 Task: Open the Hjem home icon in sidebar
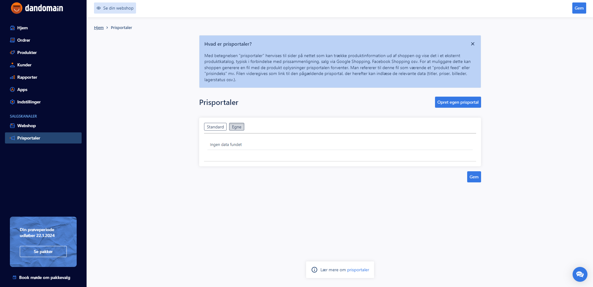[12, 28]
